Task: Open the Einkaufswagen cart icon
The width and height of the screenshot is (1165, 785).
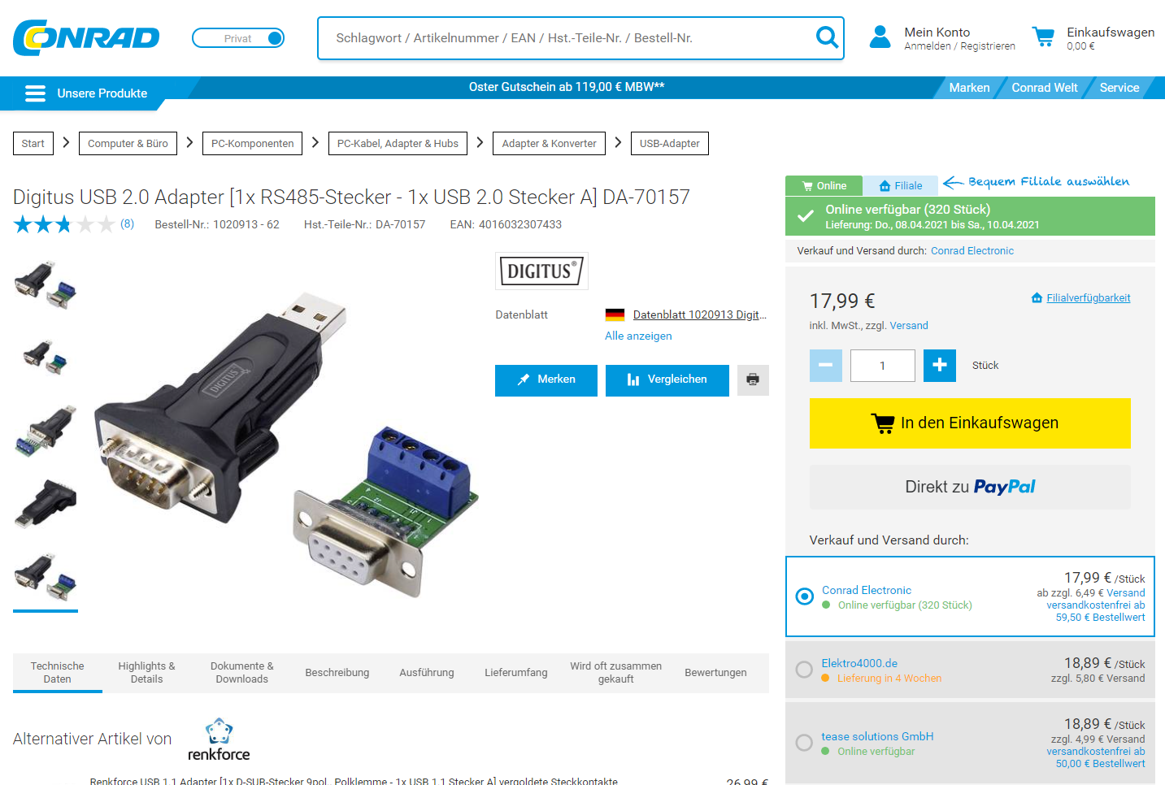Action: (1043, 37)
